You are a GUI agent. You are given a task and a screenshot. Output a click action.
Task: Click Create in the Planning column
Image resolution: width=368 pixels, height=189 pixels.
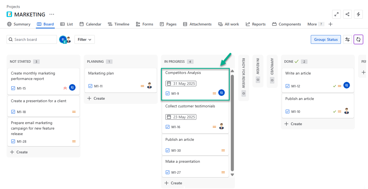point(96,98)
